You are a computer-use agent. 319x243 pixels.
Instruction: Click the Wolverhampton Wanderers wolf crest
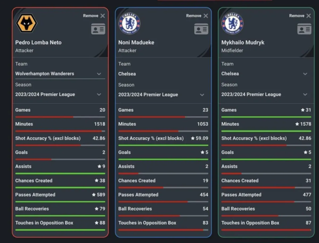(27, 23)
